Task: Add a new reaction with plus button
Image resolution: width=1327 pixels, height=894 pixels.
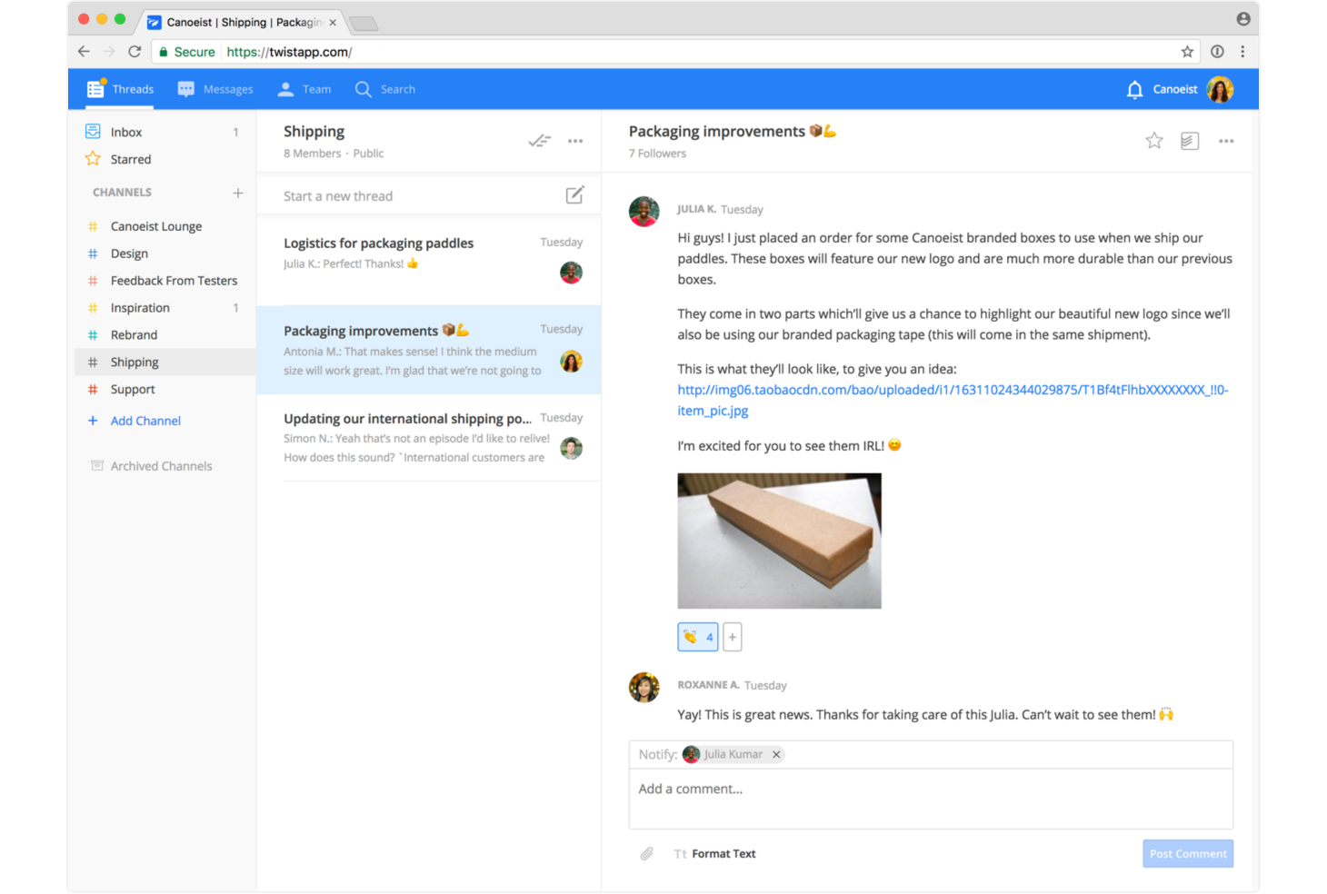Action: tap(733, 637)
